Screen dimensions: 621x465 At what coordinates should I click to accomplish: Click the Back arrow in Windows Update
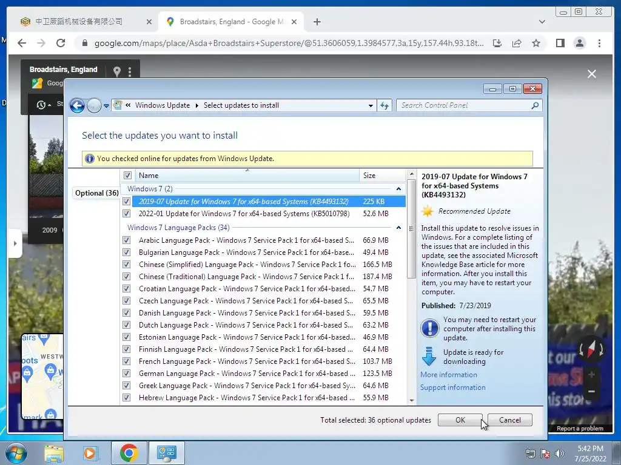point(77,105)
